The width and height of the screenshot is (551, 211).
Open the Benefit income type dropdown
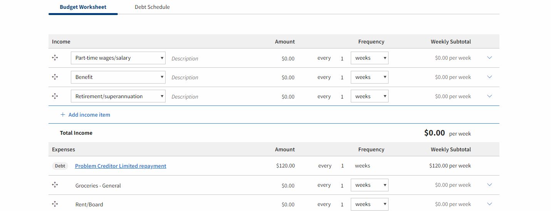(x=118, y=77)
